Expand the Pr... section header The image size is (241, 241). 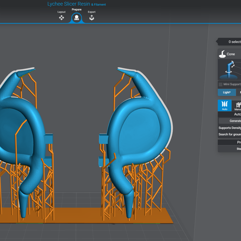[229, 142]
